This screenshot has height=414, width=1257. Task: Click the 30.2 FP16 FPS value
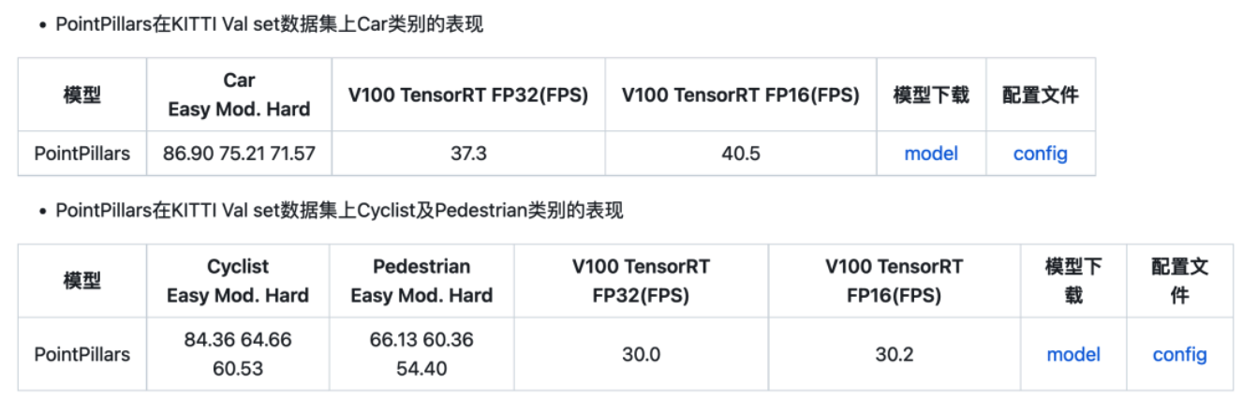[894, 354]
